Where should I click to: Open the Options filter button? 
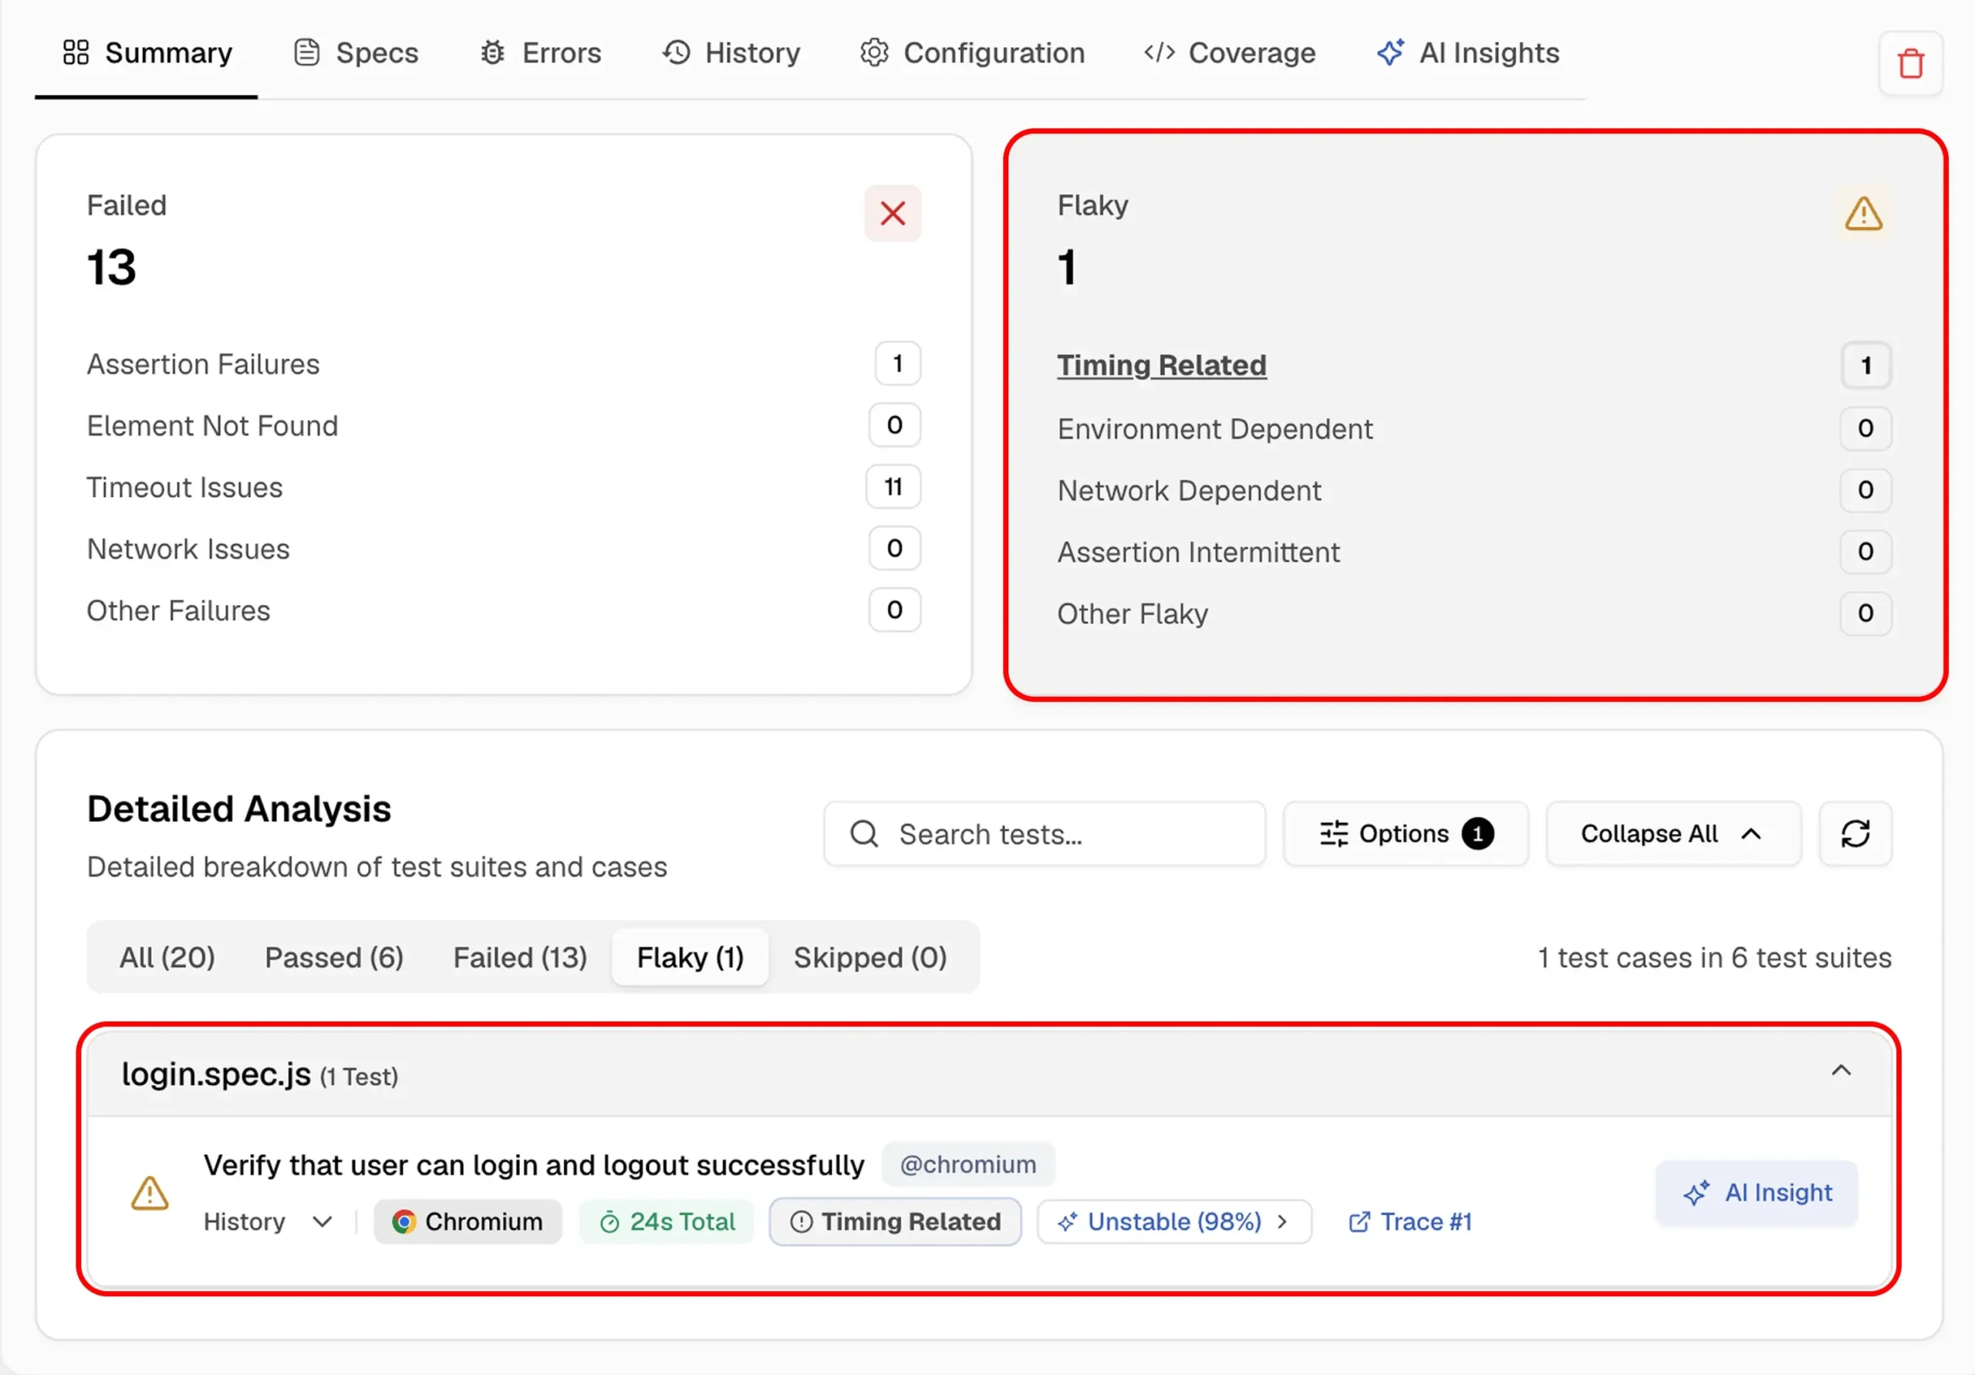(x=1406, y=833)
